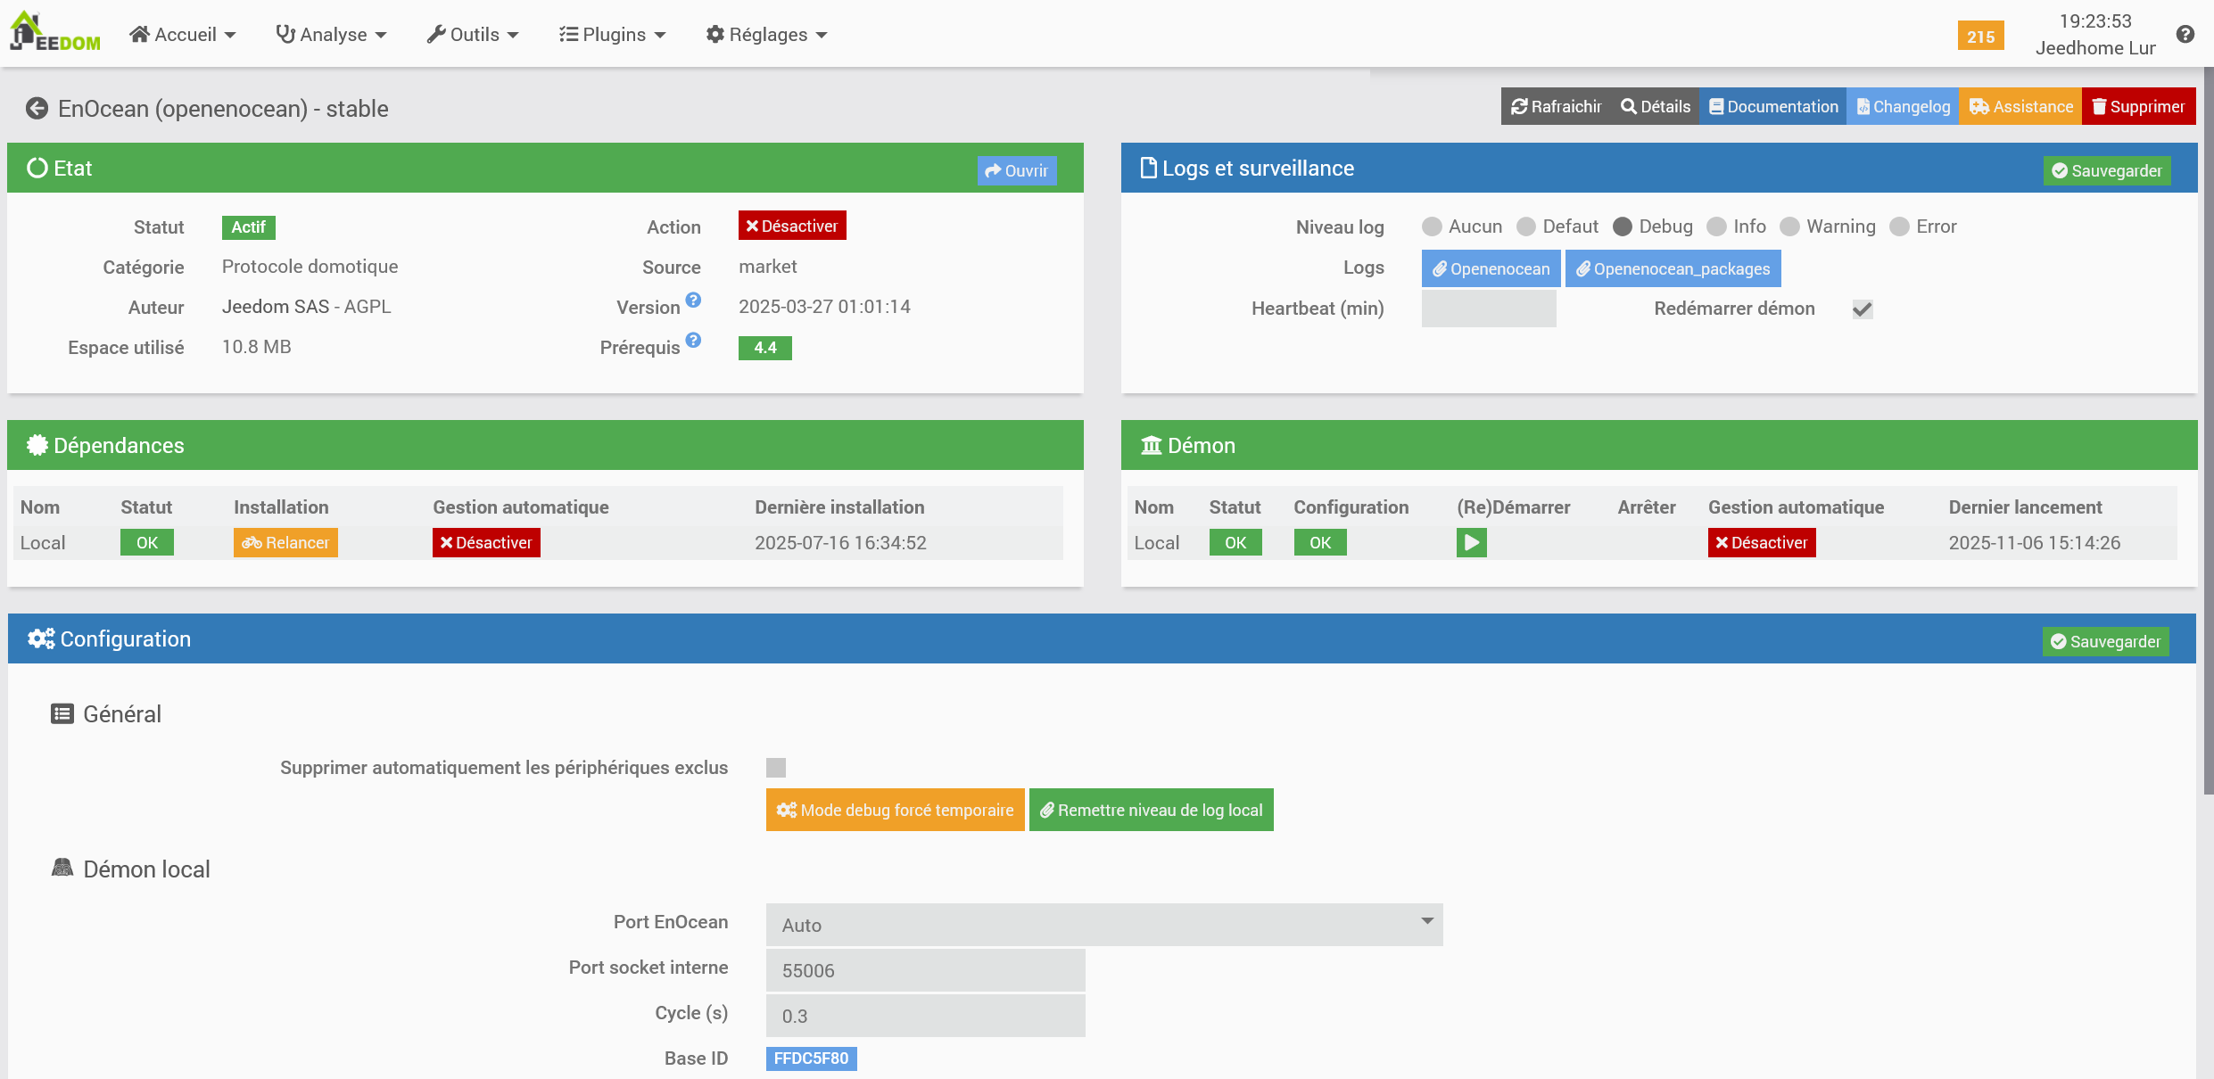Select the Warning log level radio

point(1789,227)
